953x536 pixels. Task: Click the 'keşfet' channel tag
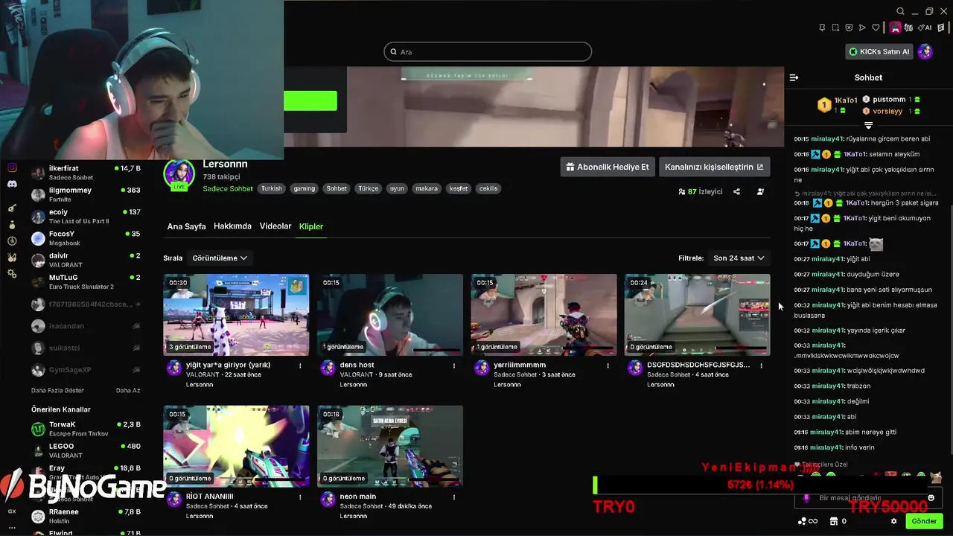(x=459, y=188)
